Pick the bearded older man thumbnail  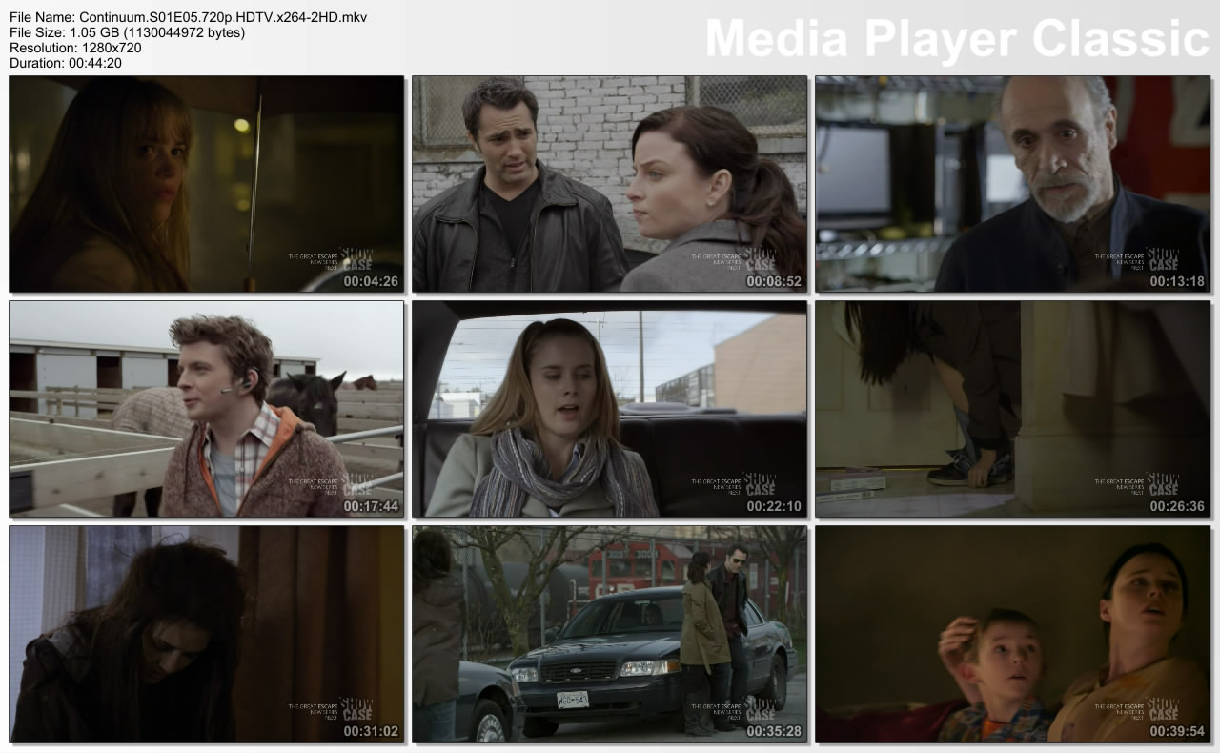pyautogui.click(x=1012, y=184)
